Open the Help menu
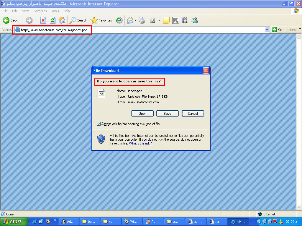This screenshot has width=302, height=226. click(66, 11)
